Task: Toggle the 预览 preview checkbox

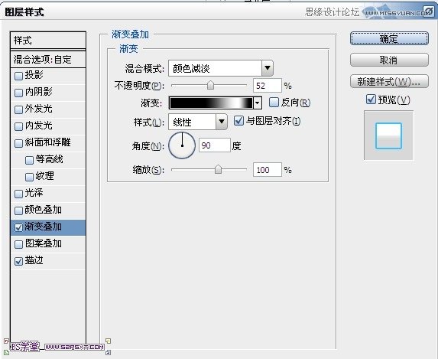Action: (371, 99)
